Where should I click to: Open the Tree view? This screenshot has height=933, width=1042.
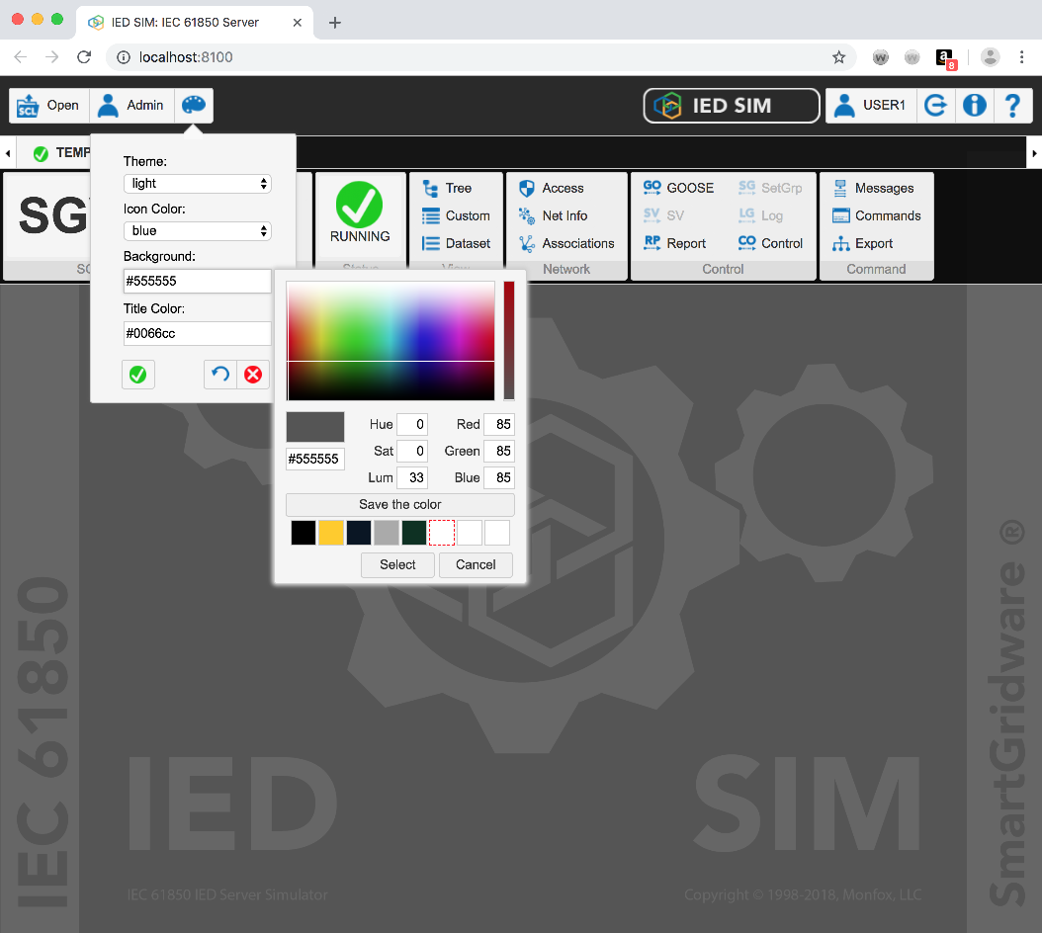click(x=447, y=188)
